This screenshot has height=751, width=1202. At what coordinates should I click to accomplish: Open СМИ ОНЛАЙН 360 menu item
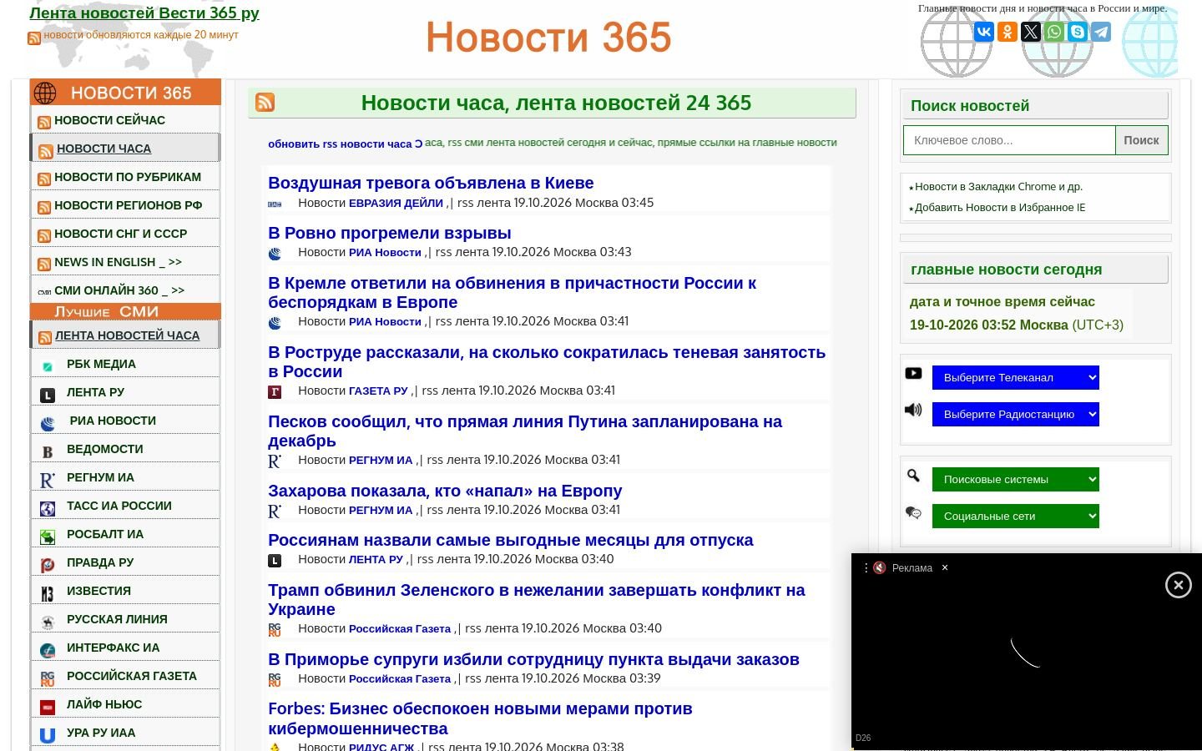pos(125,290)
